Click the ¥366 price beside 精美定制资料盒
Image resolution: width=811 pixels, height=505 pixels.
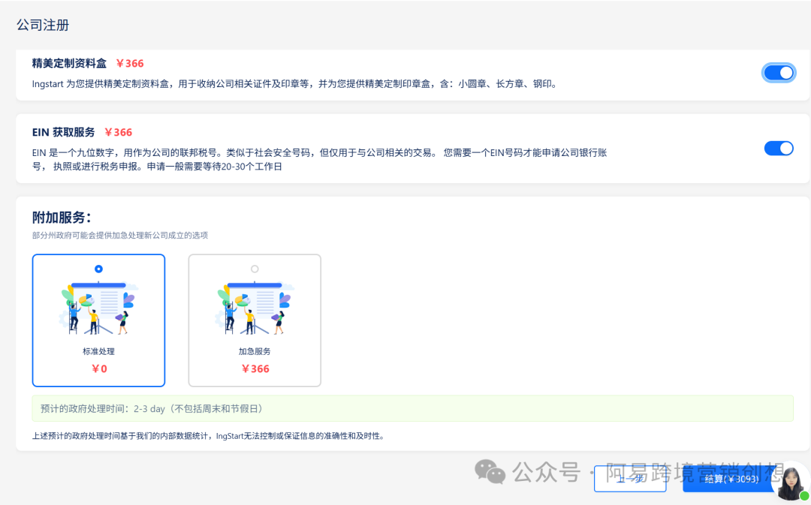(131, 64)
